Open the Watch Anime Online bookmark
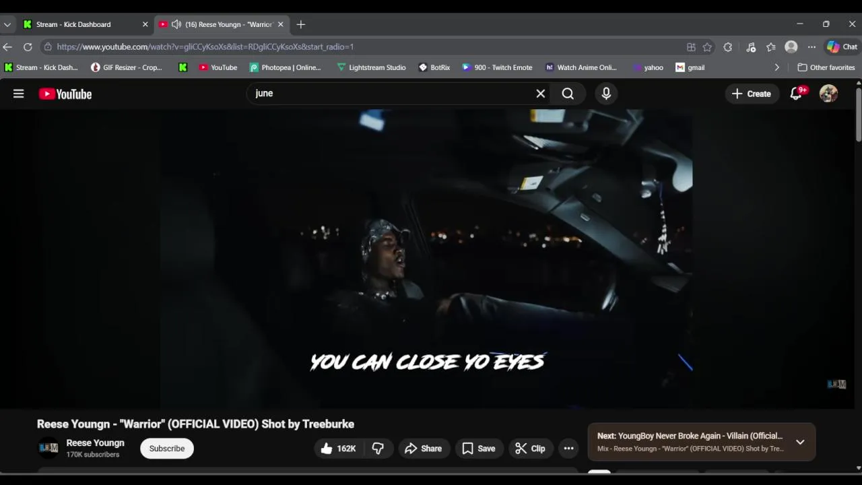This screenshot has width=862, height=485. (581, 67)
